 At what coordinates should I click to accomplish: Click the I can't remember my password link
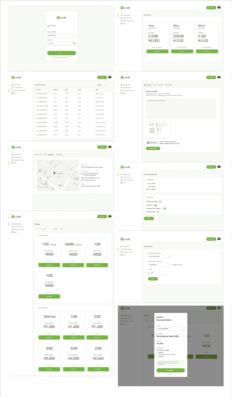point(61,57)
